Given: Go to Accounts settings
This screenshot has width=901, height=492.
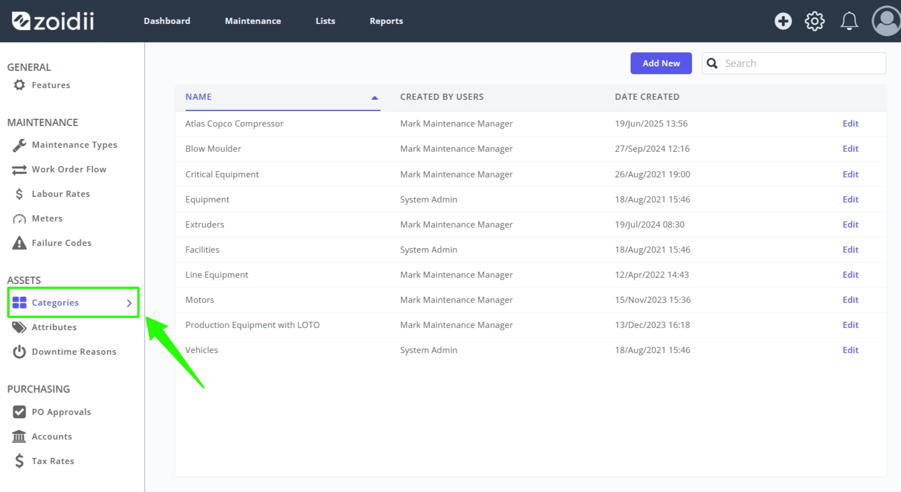Looking at the screenshot, I should (51, 437).
